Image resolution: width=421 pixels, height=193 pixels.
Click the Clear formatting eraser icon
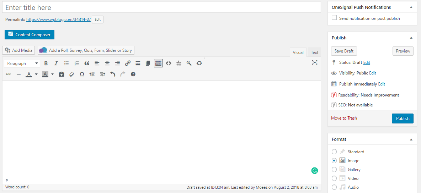tap(71, 75)
